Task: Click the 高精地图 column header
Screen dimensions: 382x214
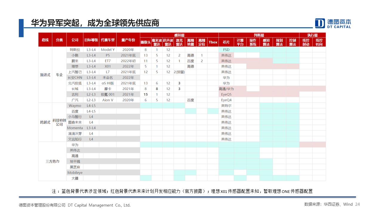Action: [x=190, y=42]
